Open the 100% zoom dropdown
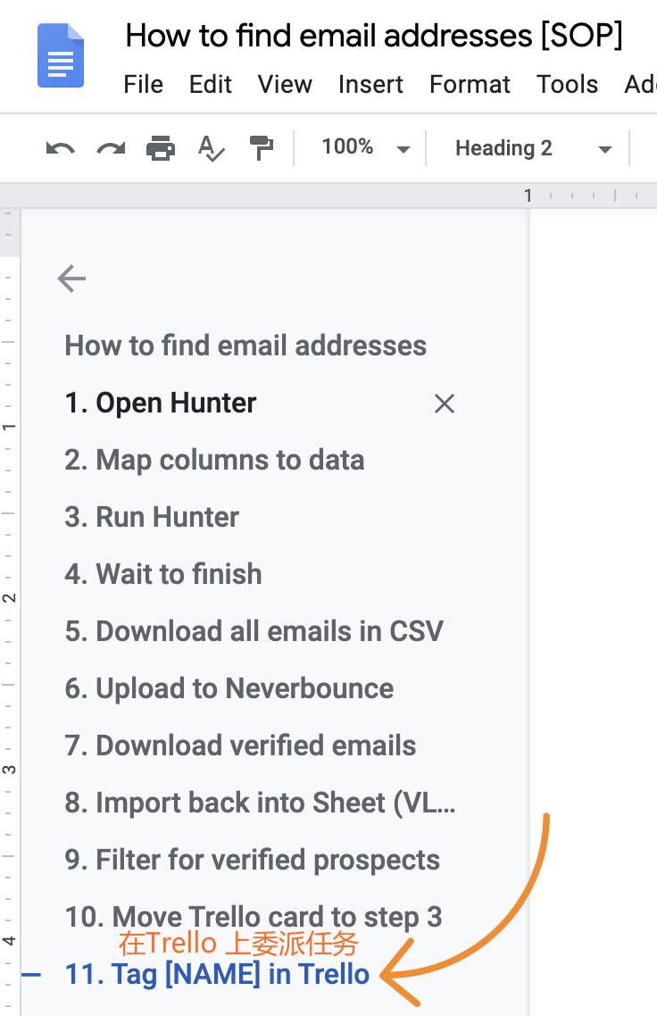Image resolution: width=657 pixels, height=1016 pixels. (x=365, y=148)
